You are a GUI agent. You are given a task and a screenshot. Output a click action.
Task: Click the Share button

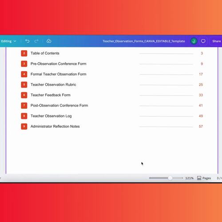216,41
